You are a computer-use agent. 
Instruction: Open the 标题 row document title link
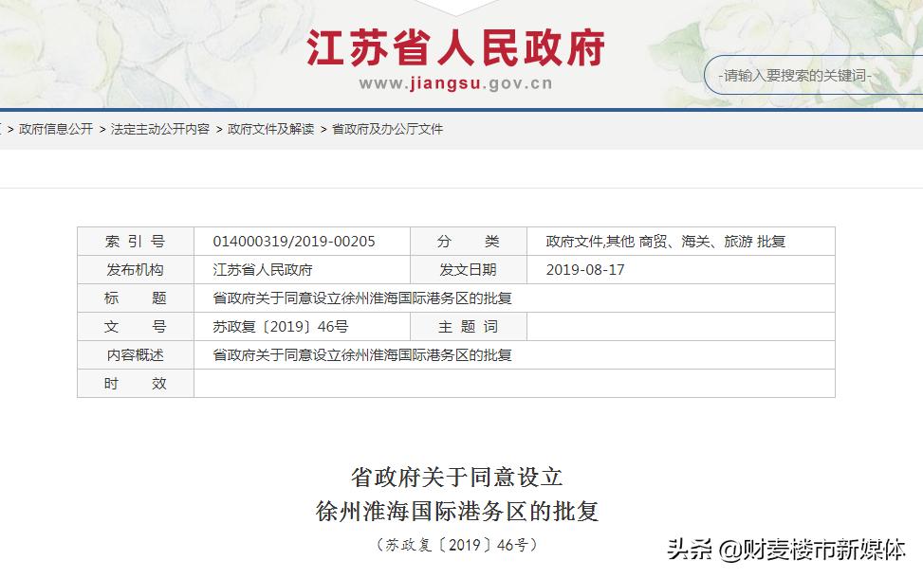(x=360, y=298)
